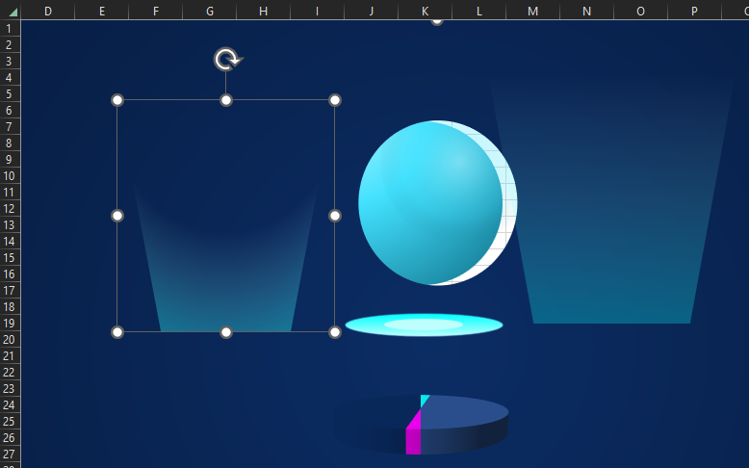Click the bottom-center resize handle of selected shape
749x468 pixels.
[226, 332]
